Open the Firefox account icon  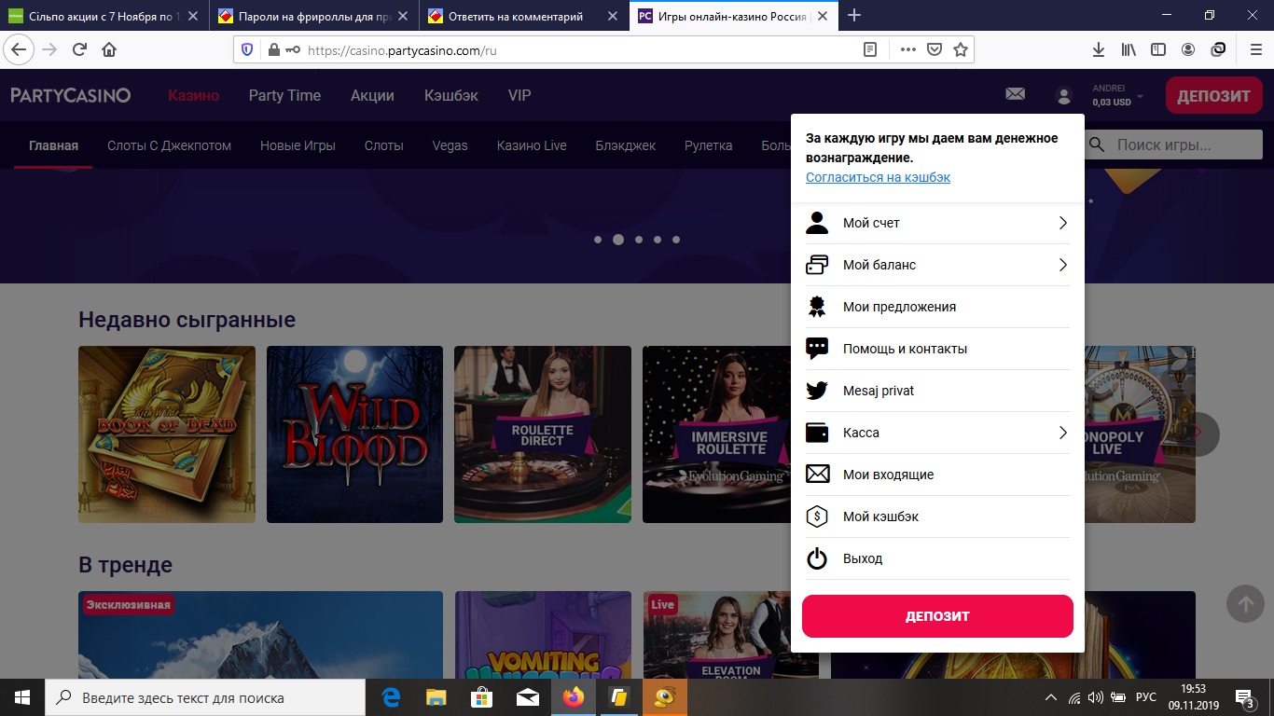[x=1188, y=49]
